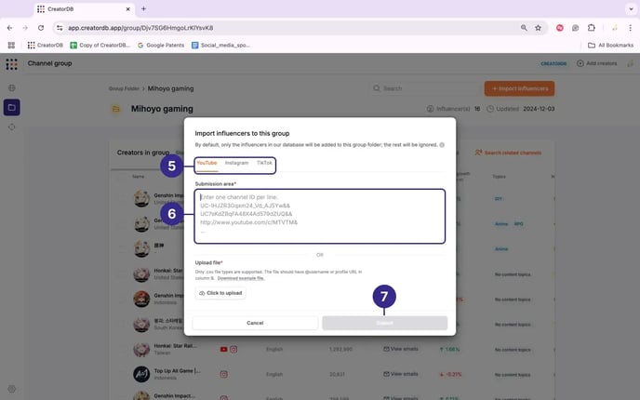Screen dimensions: 640x400
Task: Click the site info icon in the address bar
Action: 60,28
